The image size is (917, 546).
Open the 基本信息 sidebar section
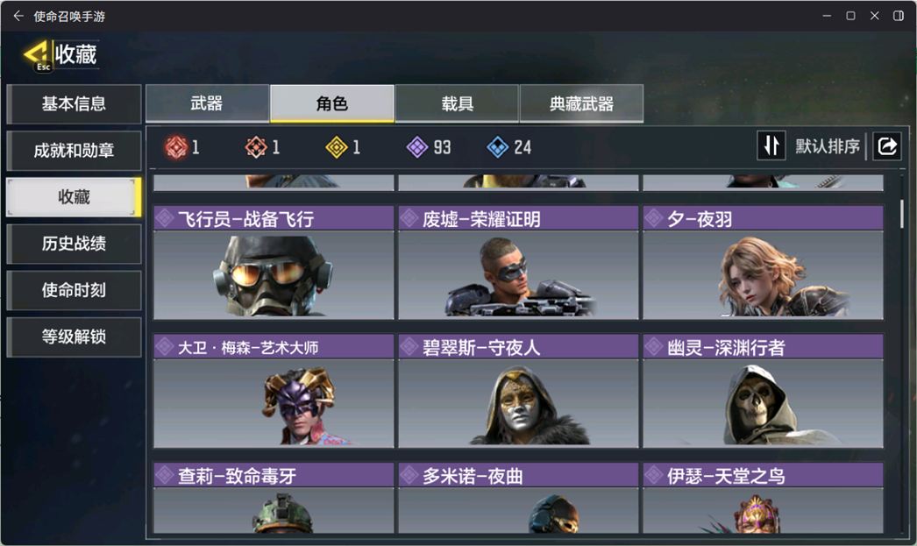point(74,103)
